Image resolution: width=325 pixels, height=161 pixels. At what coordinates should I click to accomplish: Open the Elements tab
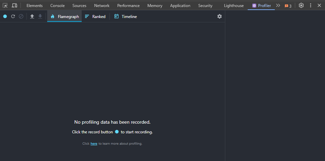(x=34, y=6)
